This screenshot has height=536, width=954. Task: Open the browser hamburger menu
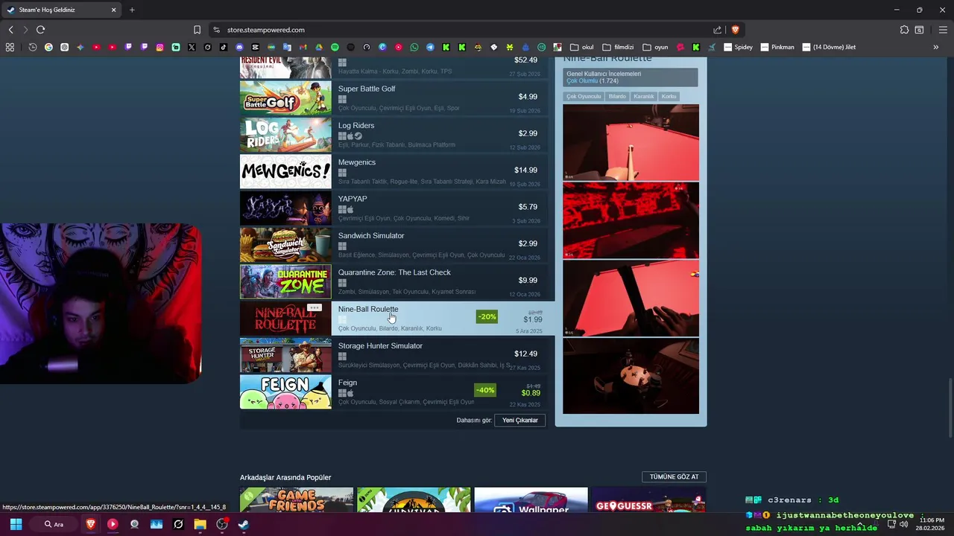(943, 30)
